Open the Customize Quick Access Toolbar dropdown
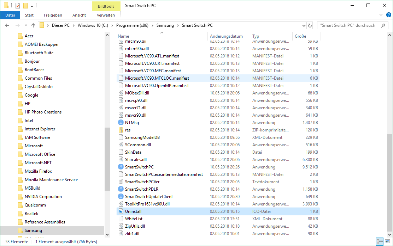The height and width of the screenshot is (246, 393). click(32, 6)
